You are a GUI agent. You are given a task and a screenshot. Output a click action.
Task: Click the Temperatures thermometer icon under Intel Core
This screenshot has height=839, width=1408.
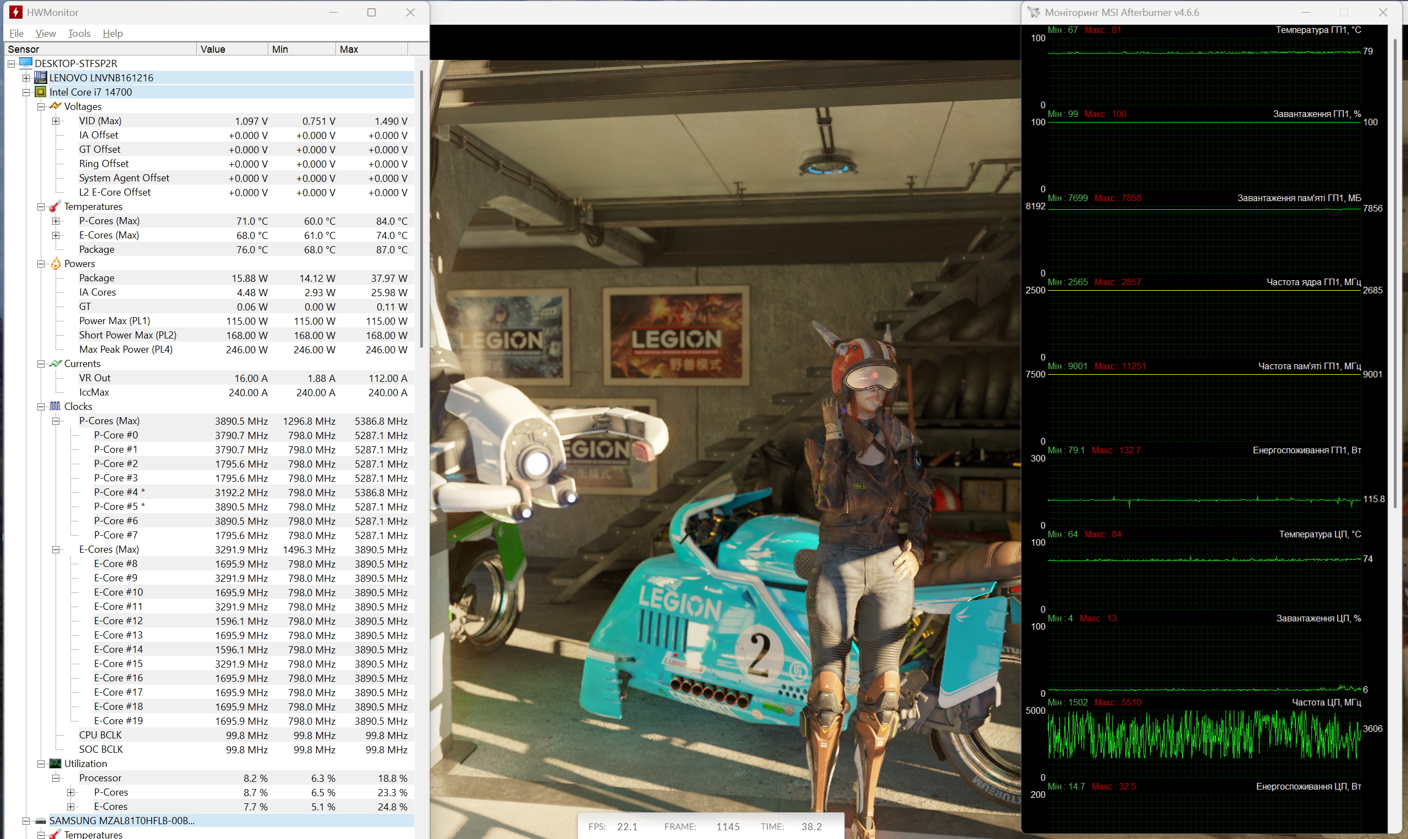55,207
